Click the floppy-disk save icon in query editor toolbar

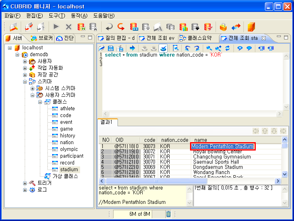point(110,48)
